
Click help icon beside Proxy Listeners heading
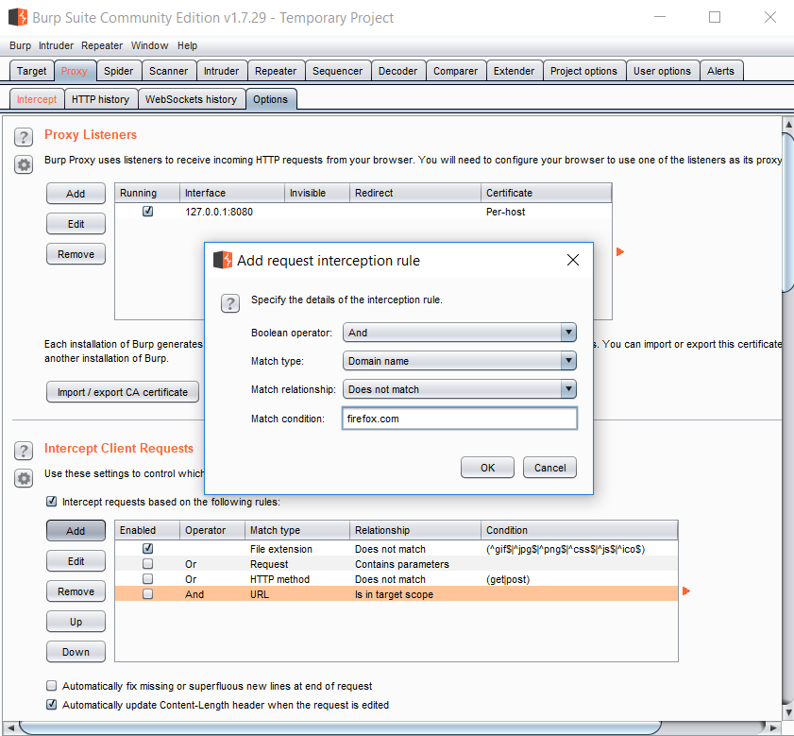24,137
